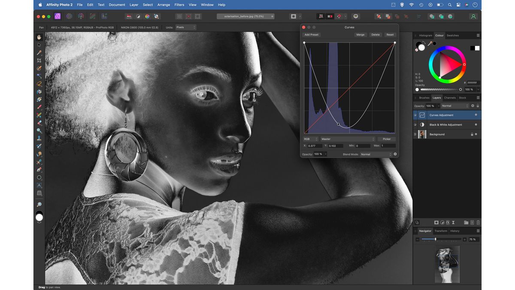Open the Blend Mode dropdown in Curves dialog
The width and height of the screenshot is (515, 290).
click(376, 154)
